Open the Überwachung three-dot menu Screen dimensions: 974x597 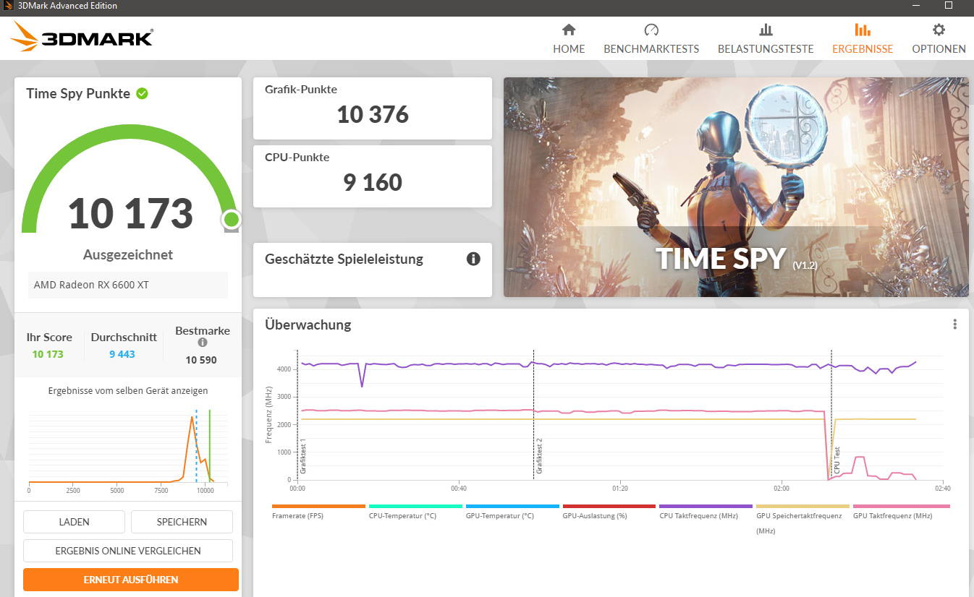(x=955, y=325)
